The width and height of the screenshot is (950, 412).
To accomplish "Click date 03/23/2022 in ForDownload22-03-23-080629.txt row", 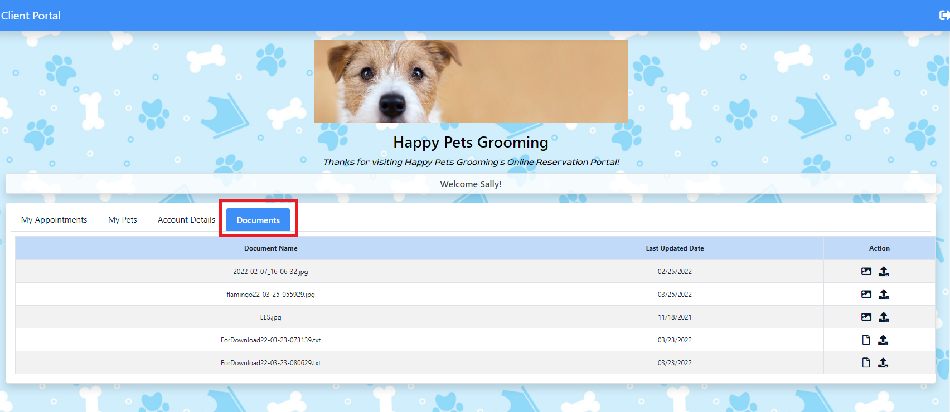I will 675,363.
